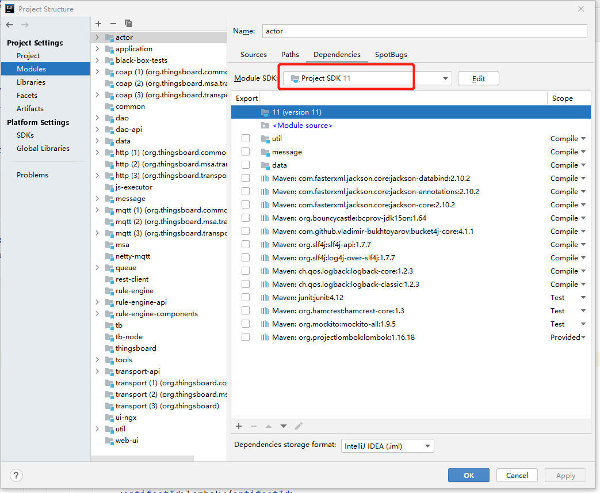Click the edit dependency pencil icon
Viewport: 600px width, 493px height.
(299, 426)
